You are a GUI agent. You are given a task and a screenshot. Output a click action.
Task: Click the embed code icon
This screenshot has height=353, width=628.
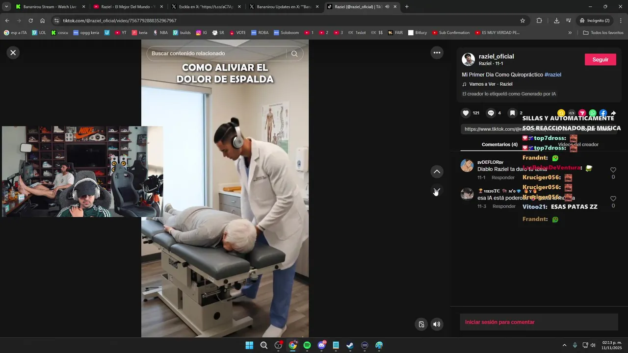pos(572,113)
